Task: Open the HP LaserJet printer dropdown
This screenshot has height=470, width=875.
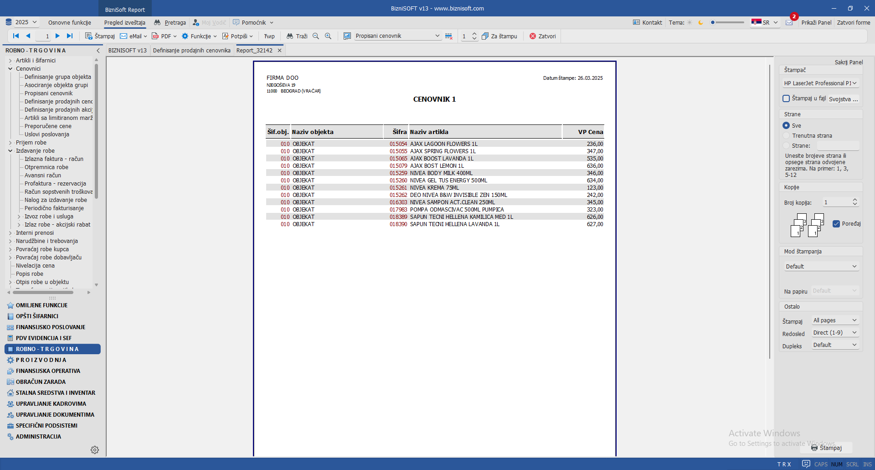Action: [x=820, y=83]
